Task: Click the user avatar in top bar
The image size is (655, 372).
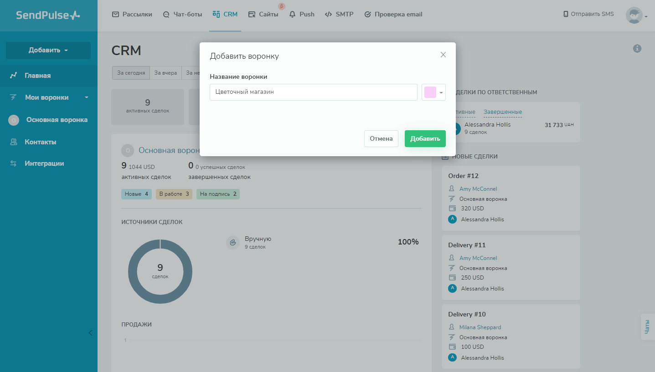Action: pos(634,15)
